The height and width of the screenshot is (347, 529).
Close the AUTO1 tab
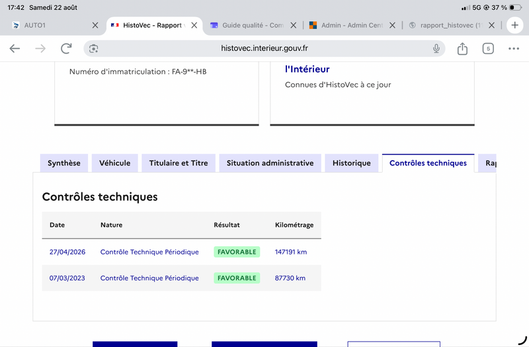click(x=95, y=25)
